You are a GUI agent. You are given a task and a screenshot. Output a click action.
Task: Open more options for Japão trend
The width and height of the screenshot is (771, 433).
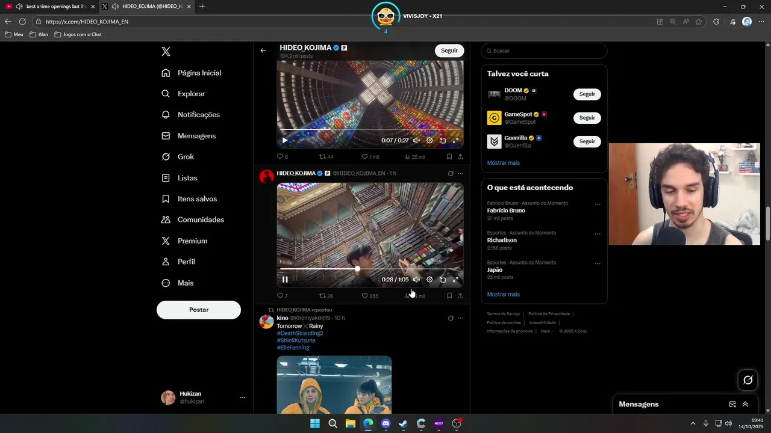pyautogui.click(x=598, y=263)
